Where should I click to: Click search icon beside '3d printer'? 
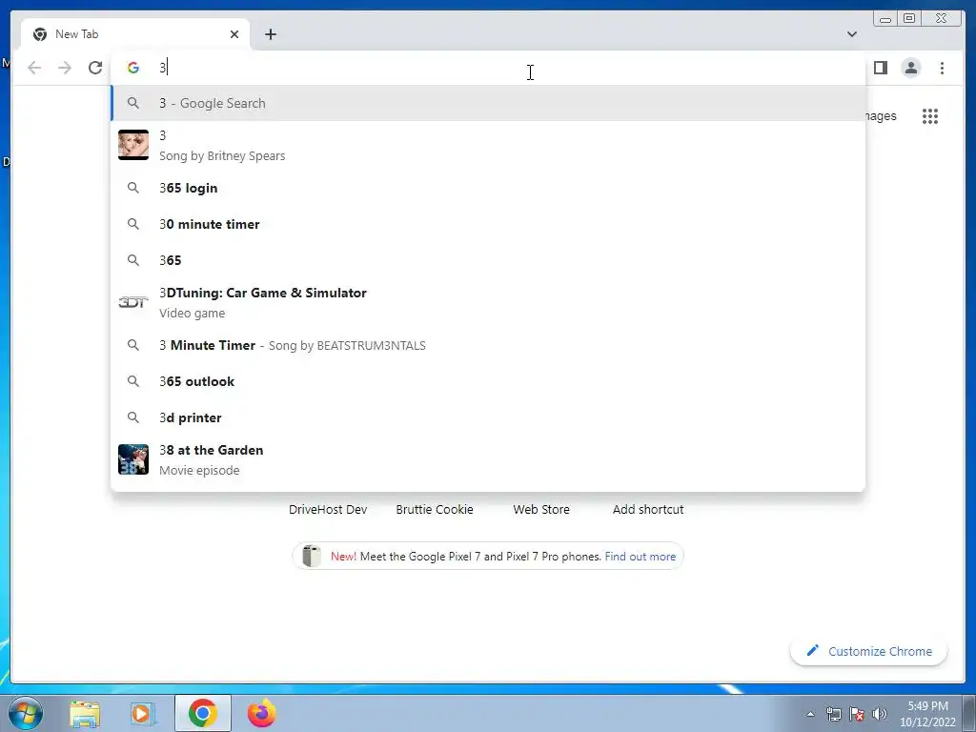pos(133,417)
